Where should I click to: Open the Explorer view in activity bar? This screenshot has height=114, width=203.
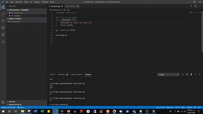point(3,7)
